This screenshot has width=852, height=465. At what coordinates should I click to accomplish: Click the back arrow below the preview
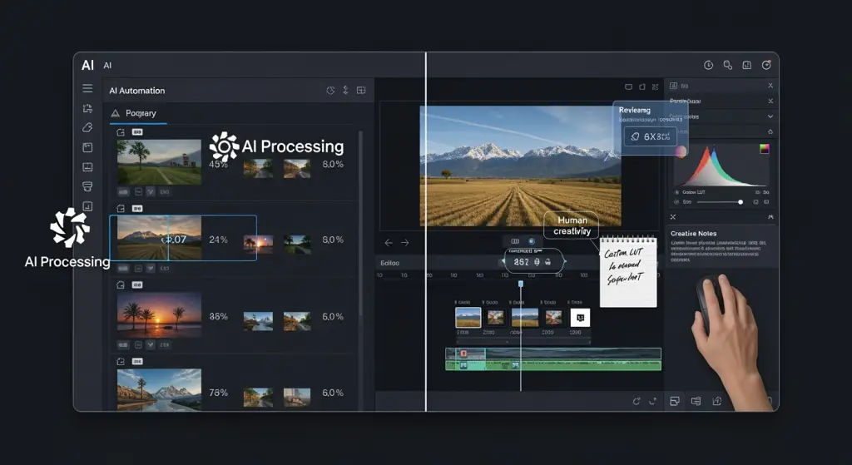[389, 243]
